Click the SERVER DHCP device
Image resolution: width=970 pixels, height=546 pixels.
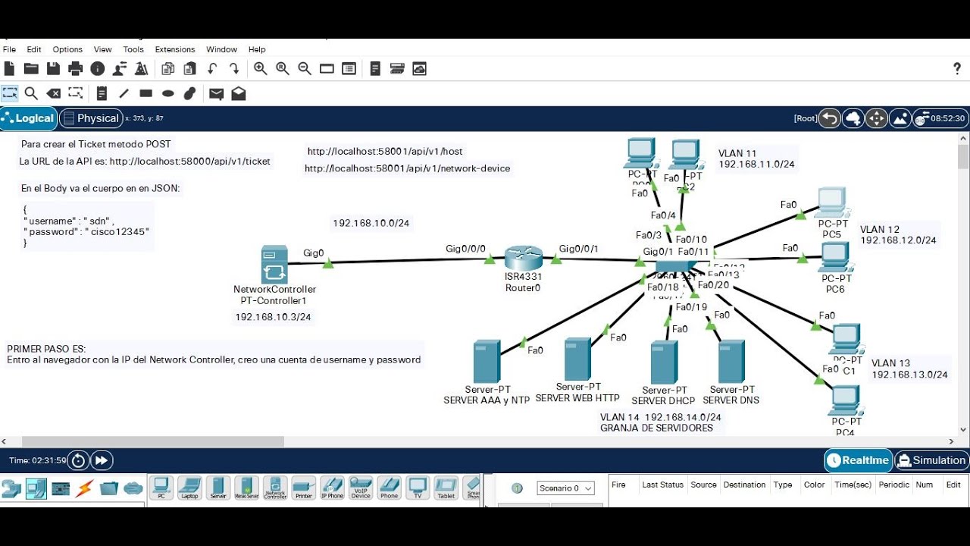pyautogui.click(x=664, y=362)
